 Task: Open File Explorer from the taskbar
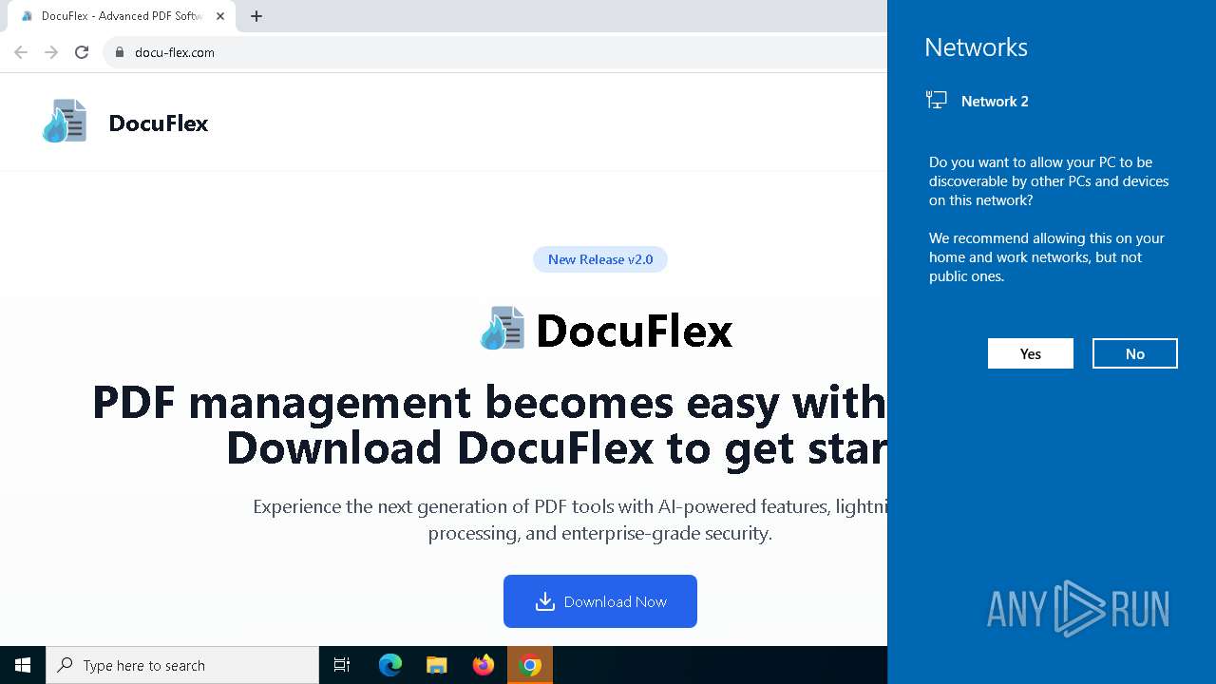coord(436,665)
